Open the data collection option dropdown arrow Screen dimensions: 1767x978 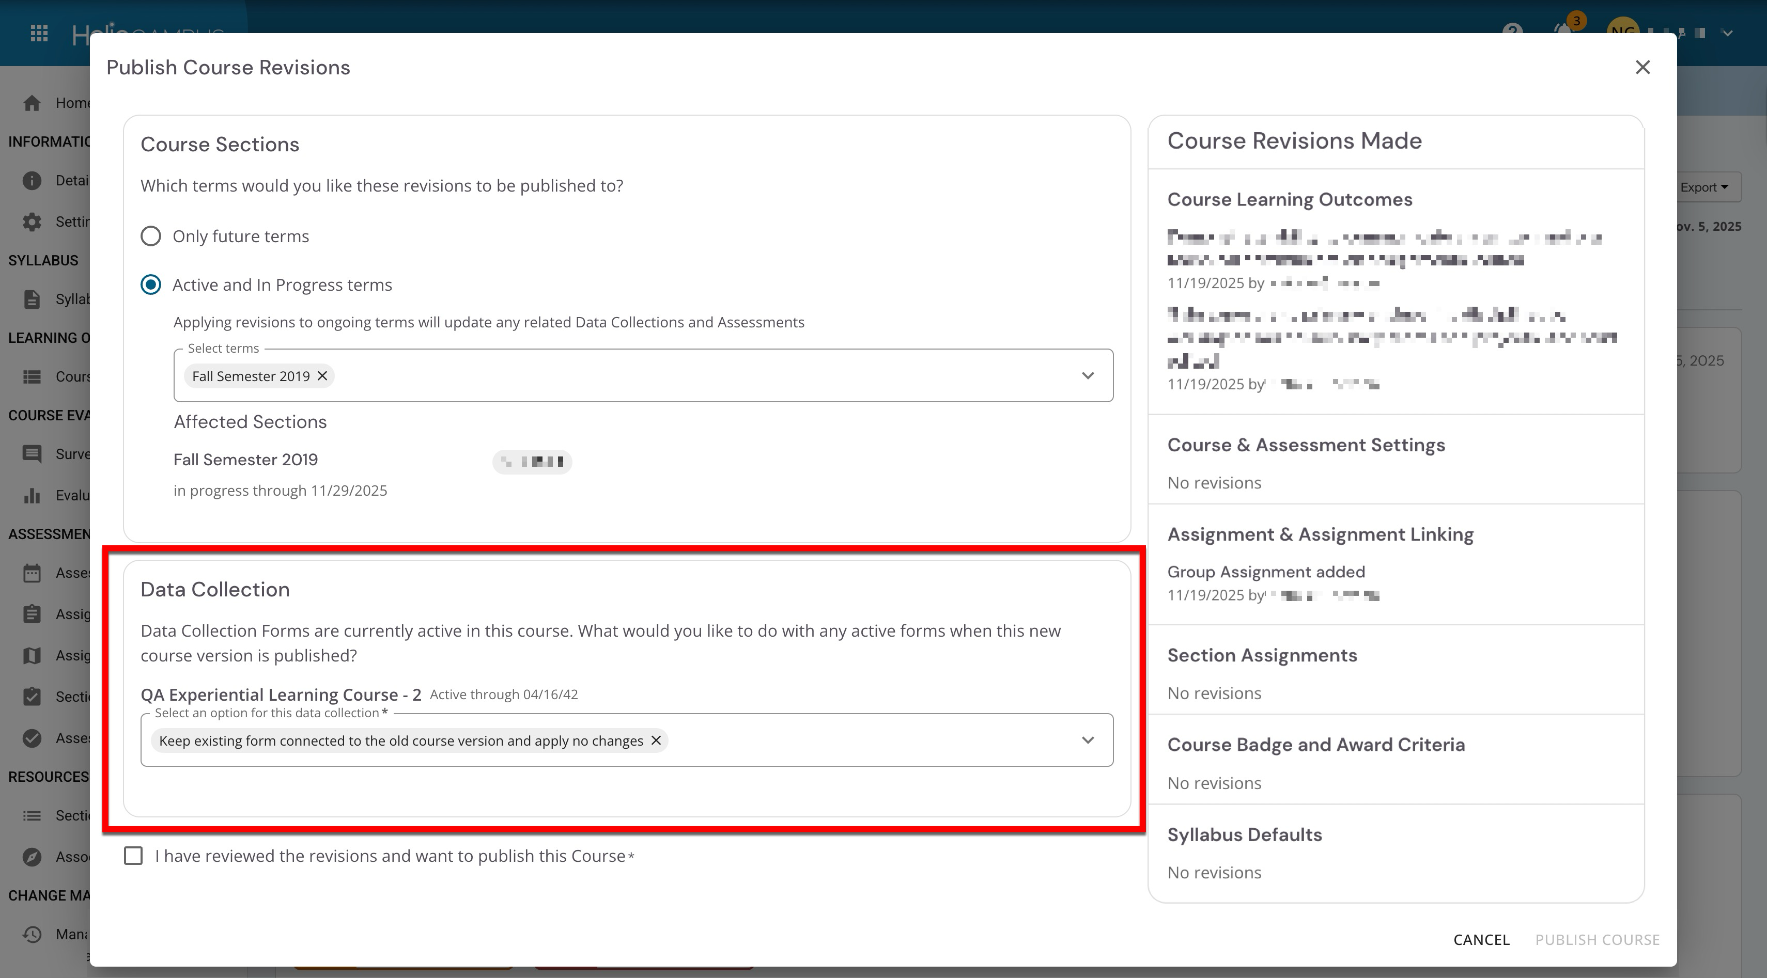(x=1087, y=740)
